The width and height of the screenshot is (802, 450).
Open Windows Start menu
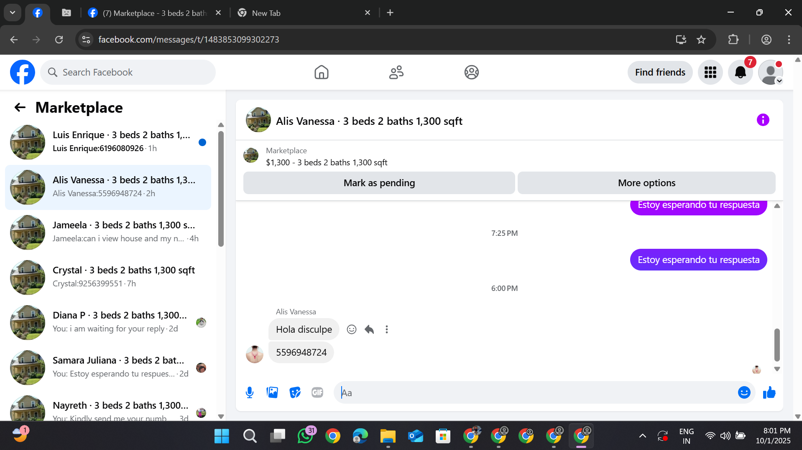[x=222, y=436]
